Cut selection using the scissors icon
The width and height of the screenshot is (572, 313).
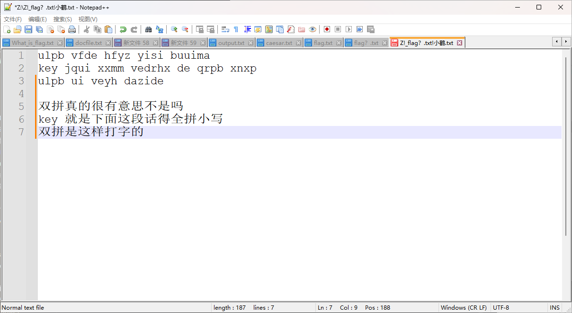click(87, 29)
